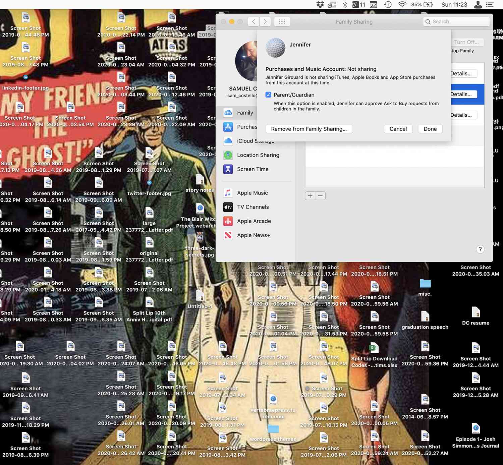503x465 pixels.
Task: Click the Wi-Fi status icon
Action: coord(402,5)
